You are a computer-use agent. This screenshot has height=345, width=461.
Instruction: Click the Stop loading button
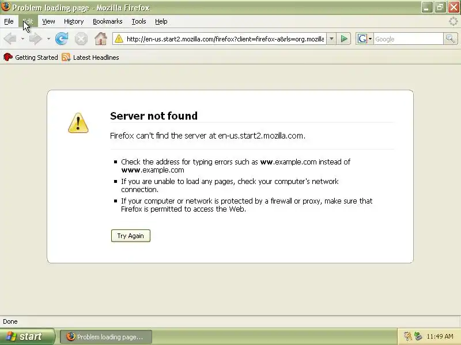click(x=81, y=39)
